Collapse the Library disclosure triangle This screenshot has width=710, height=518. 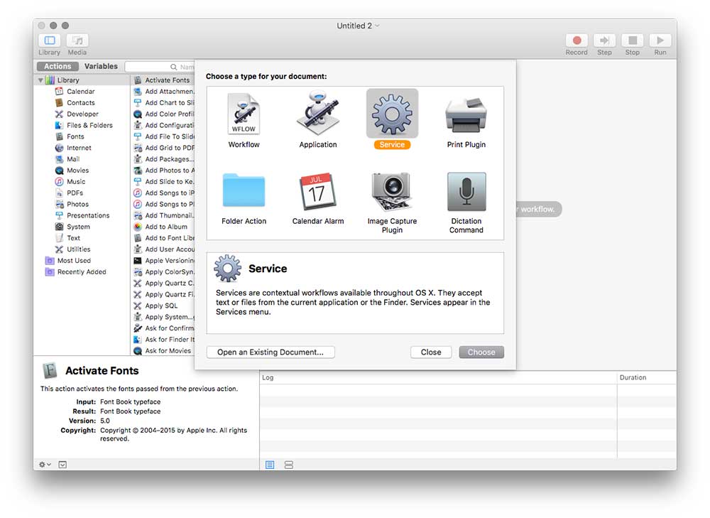pyautogui.click(x=40, y=80)
